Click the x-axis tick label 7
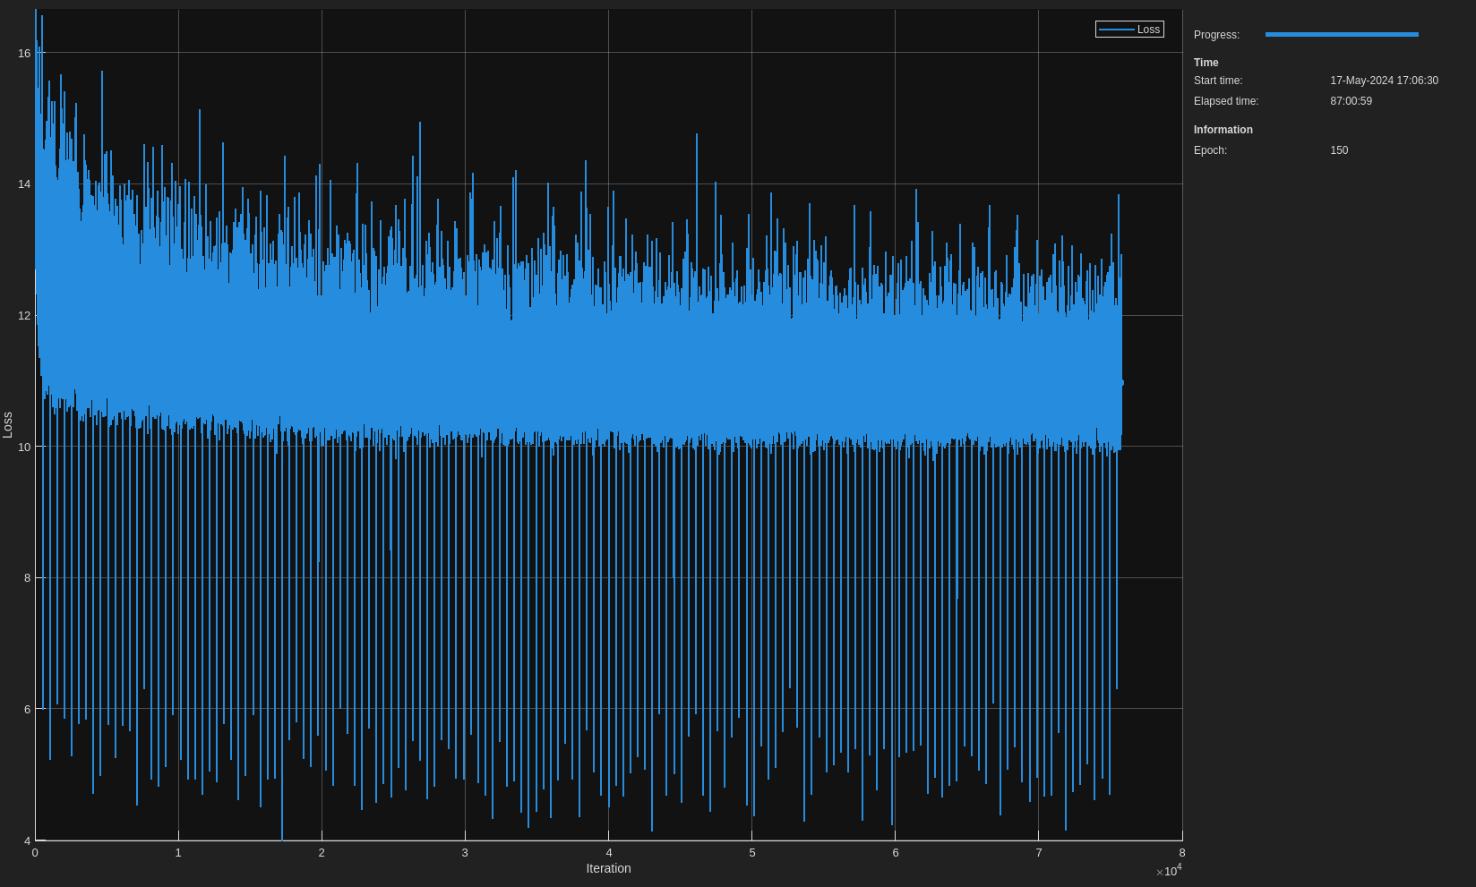 click(1039, 852)
